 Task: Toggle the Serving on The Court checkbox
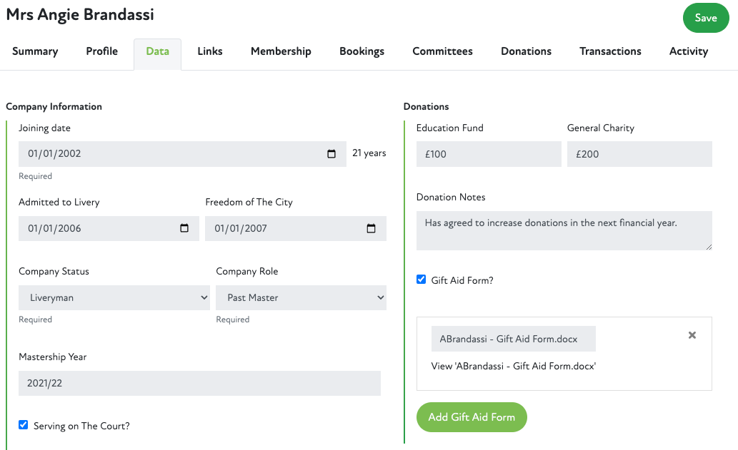click(x=24, y=426)
